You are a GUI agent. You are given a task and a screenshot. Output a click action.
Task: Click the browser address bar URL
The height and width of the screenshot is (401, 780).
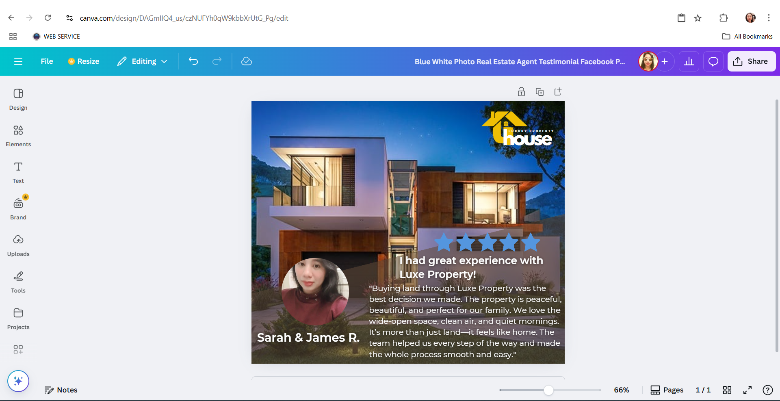coord(184,18)
